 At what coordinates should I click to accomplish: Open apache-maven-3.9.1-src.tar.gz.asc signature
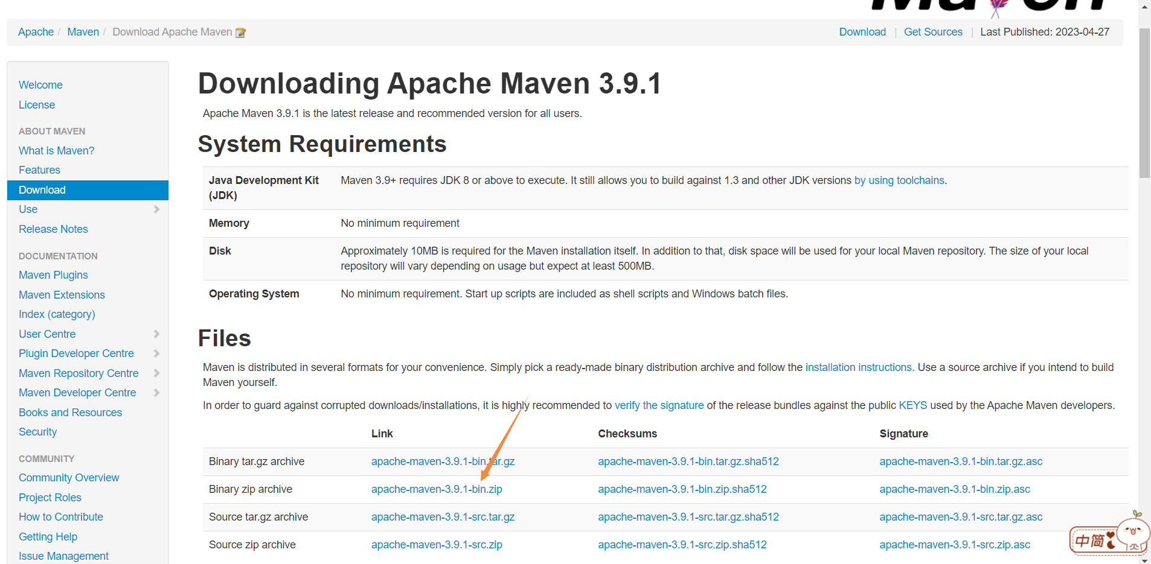pyautogui.click(x=961, y=517)
